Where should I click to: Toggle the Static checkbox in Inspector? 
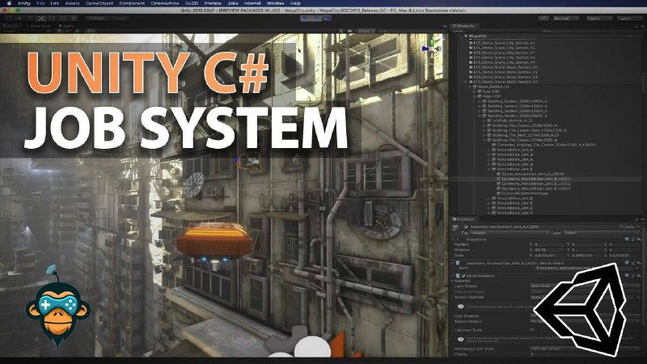click(621, 227)
